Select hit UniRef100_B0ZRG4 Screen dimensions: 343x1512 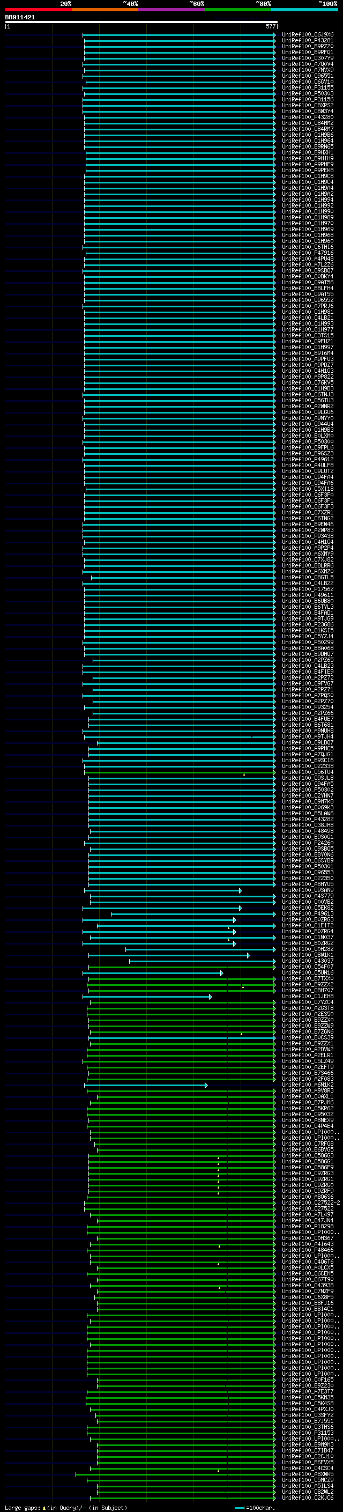click(308, 932)
